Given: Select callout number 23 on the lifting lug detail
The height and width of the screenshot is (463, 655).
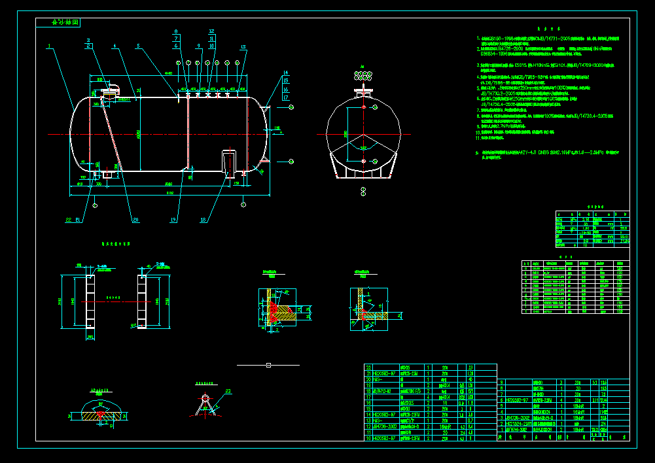Looking at the screenshot, I should click(x=228, y=391).
